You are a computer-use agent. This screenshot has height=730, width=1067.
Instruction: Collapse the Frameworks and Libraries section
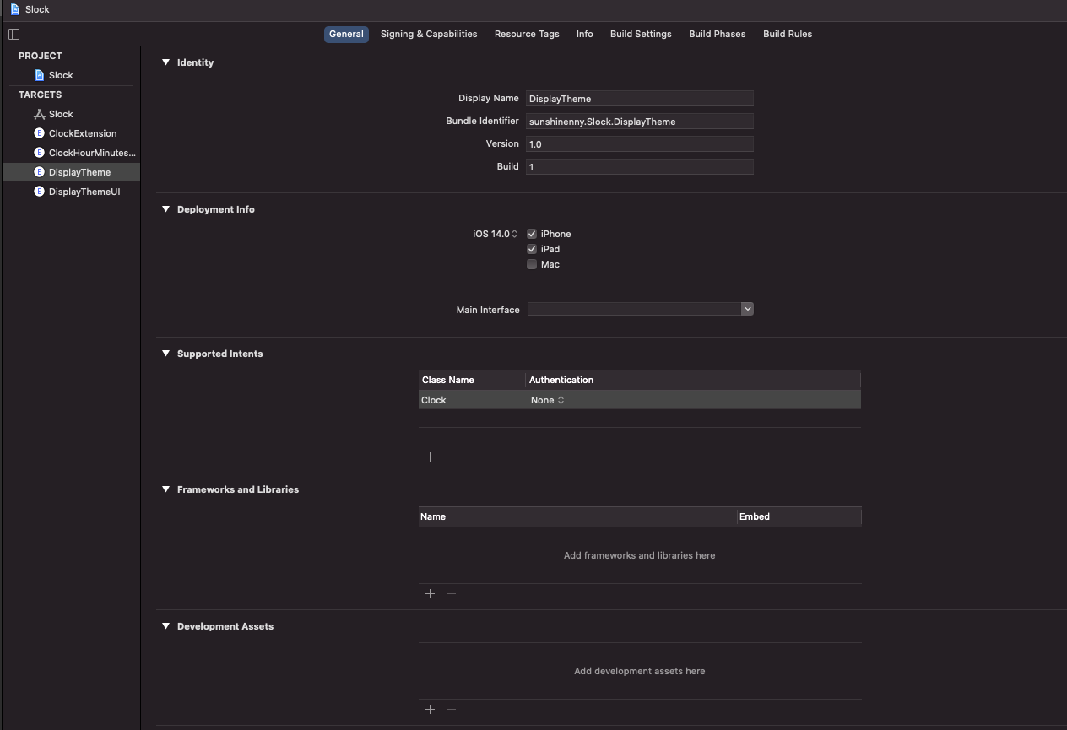pos(165,489)
